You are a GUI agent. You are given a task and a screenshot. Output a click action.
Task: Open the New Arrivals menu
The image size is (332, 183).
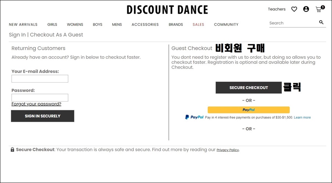23,25
